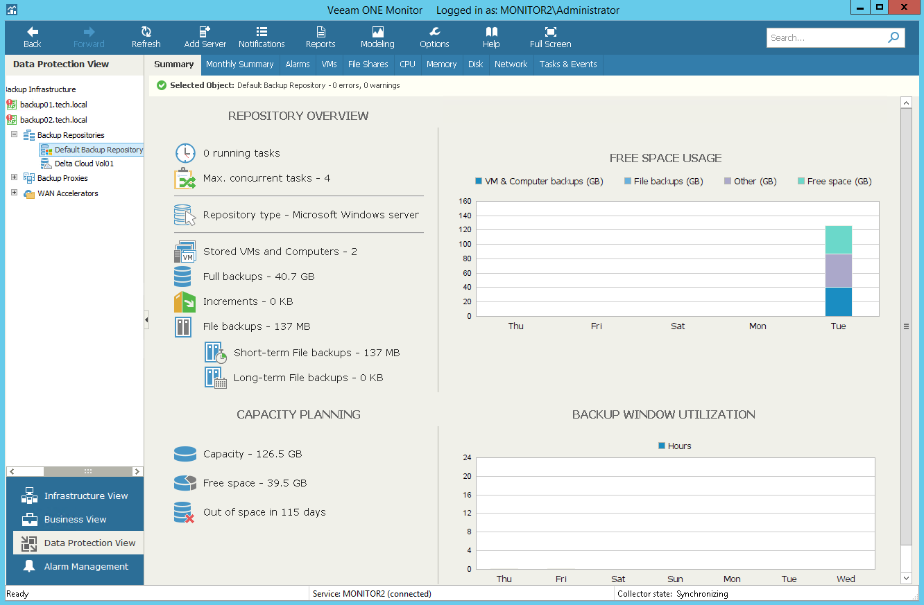Click the max concurrent tasks icon
Viewport: 924px width, 605px height.
[185, 178]
